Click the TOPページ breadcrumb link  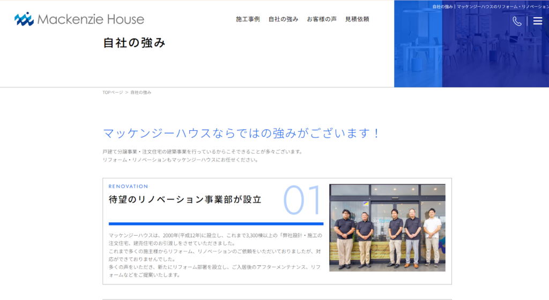pyautogui.click(x=113, y=92)
